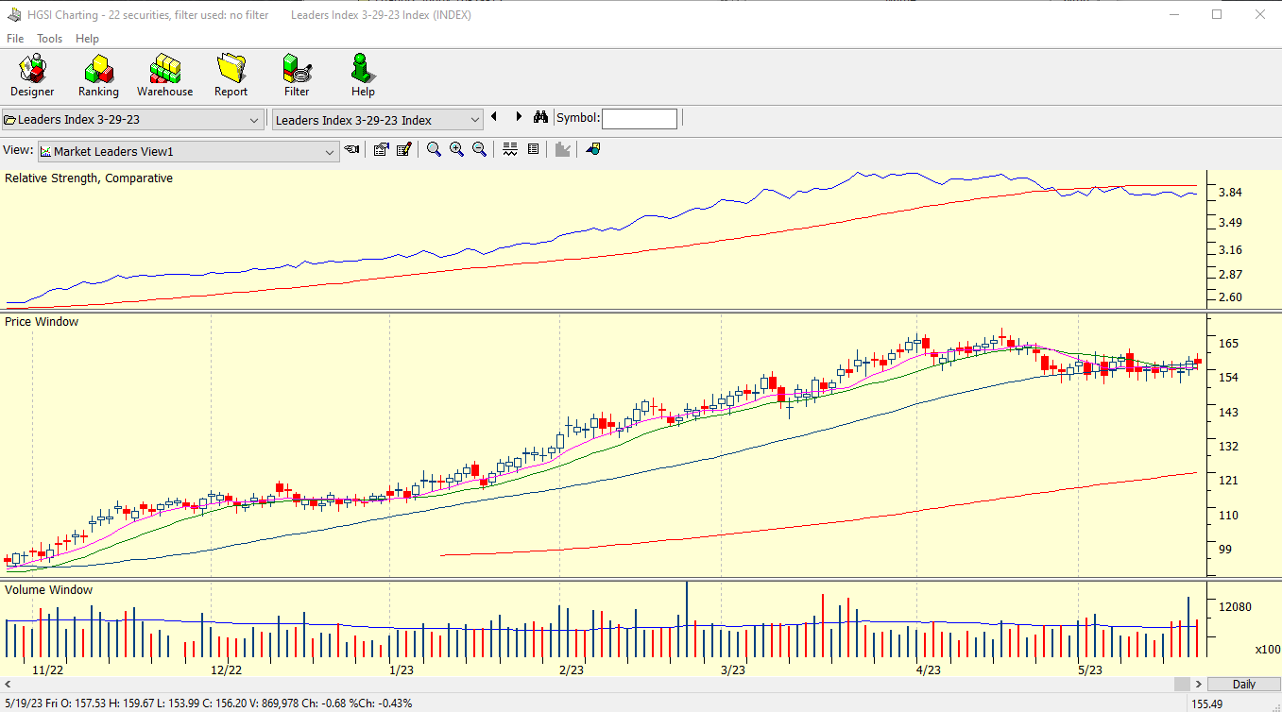
Task: Click the horizontal scrollbar left arrow
Action: click(7, 684)
